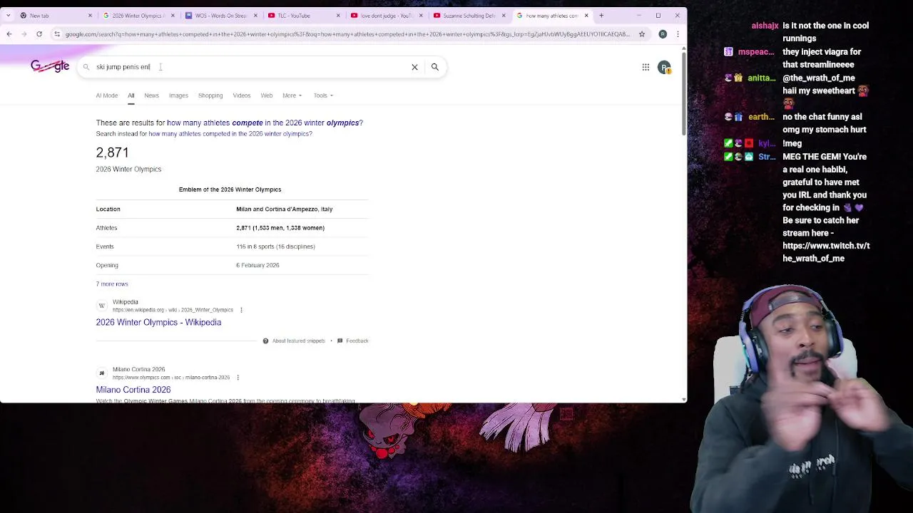
Task: Open the Wikipedia result three-dot options
Action: tap(241, 310)
